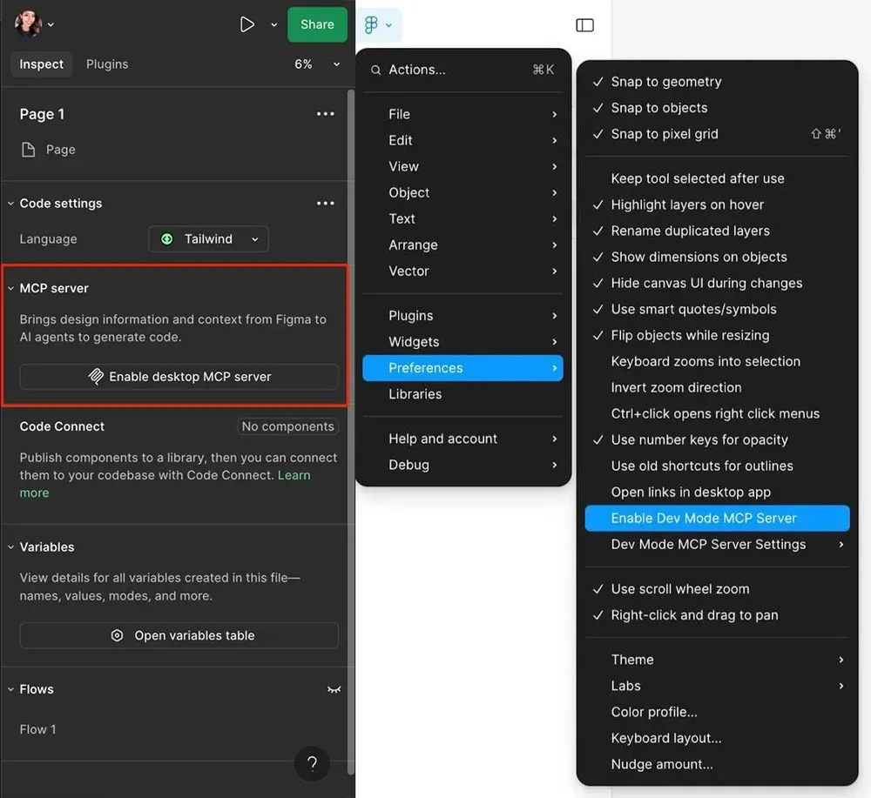This screenshot has width=871, height=798.
Task: Click the No components badge
Action: [x=287, y=426]
